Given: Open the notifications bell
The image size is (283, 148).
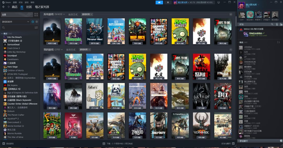Looking at the screenshot, I should click(168, 2).
